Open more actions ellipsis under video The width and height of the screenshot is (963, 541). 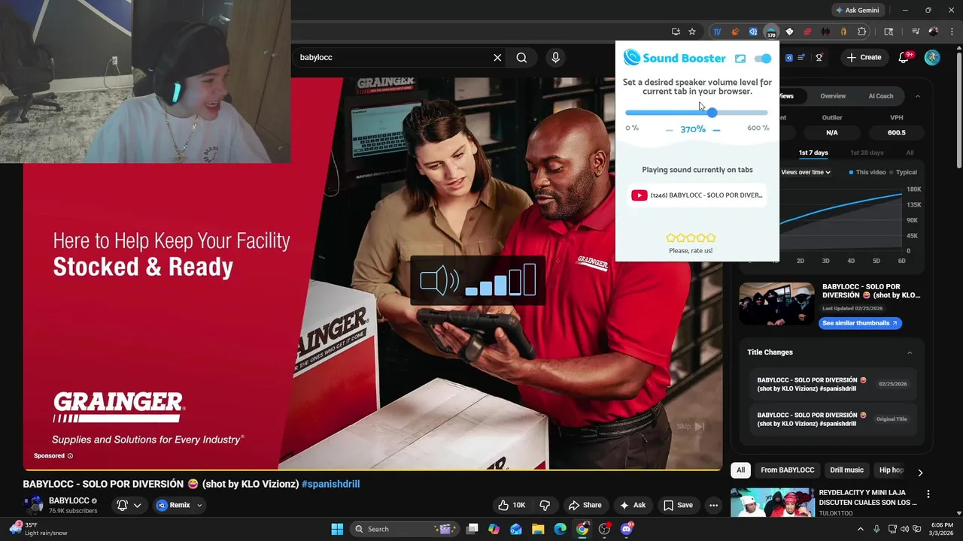pyautogui.click(x=713, y=505)
